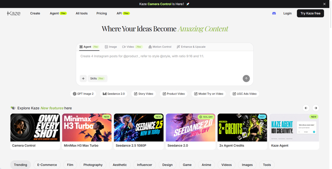Switch to the Video tab
The image size is (332, 169).
click(x=132, y=47)
